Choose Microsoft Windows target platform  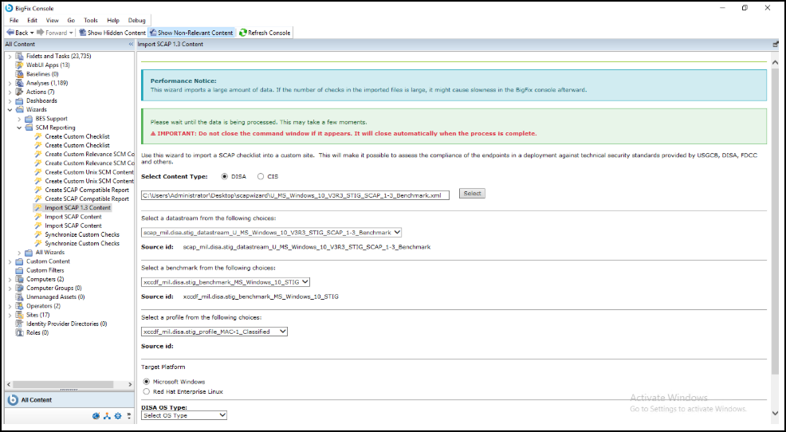pos(147,382)
